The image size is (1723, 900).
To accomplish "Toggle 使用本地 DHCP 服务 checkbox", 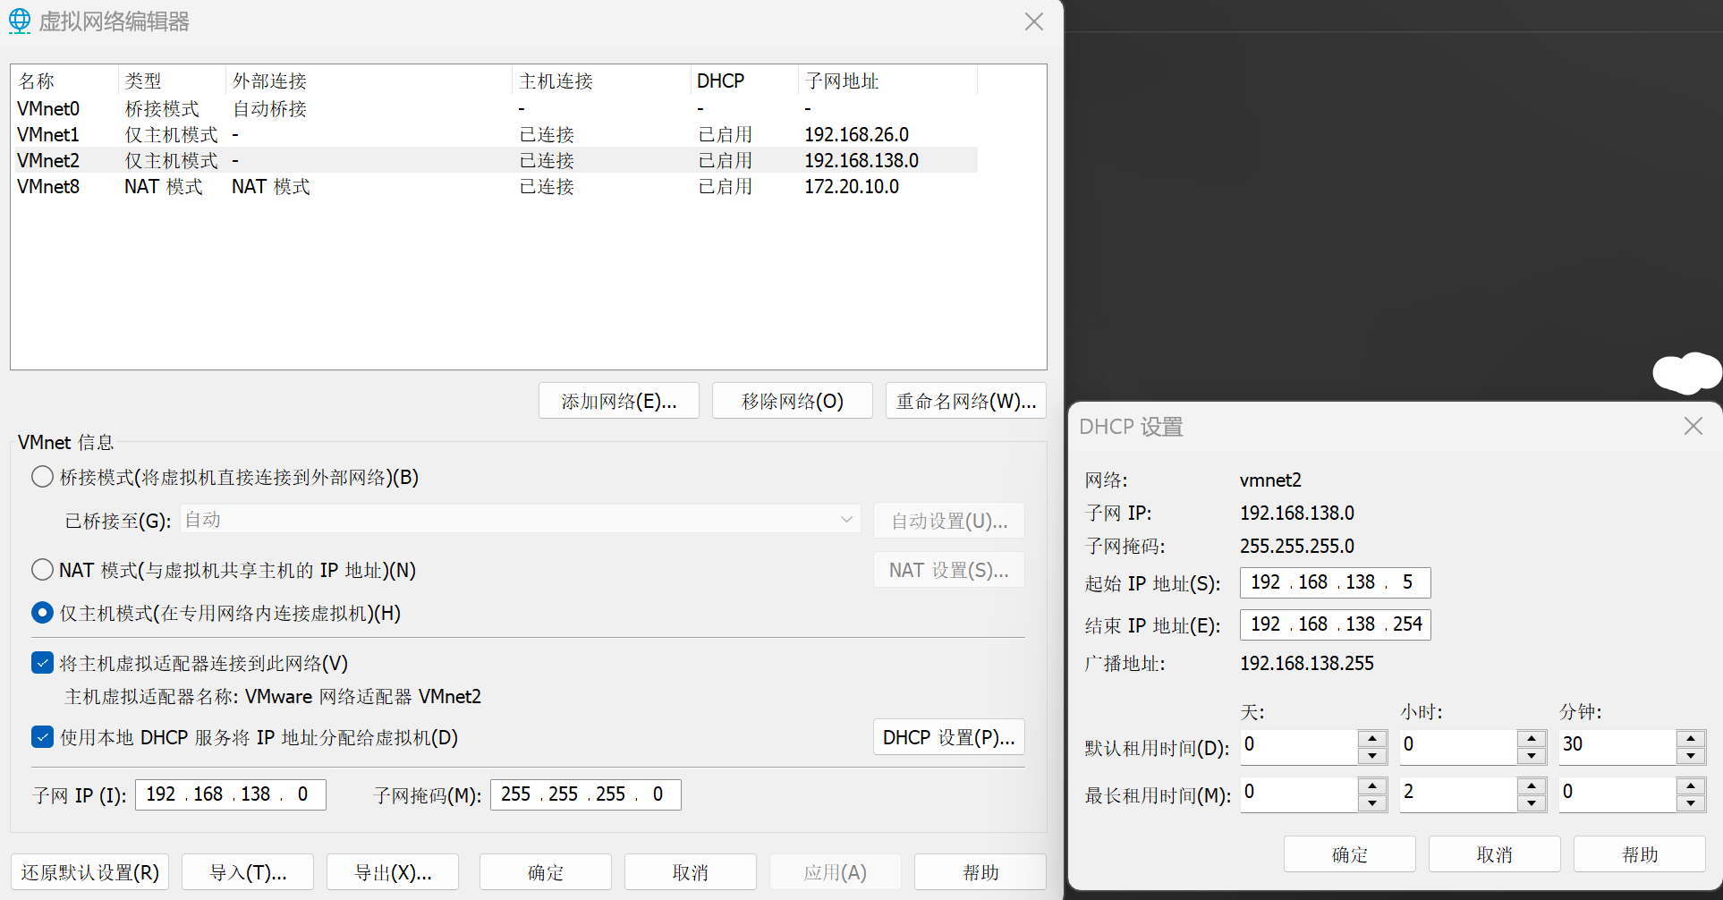I will 42,737.
